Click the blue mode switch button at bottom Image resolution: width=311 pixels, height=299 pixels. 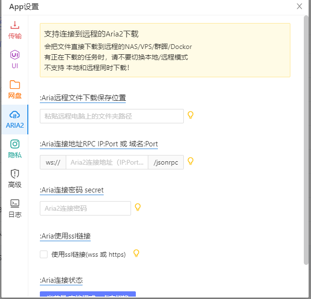click(88, 294)
